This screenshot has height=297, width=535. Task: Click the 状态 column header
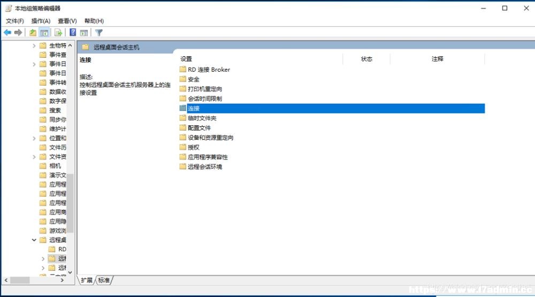[x=366, y=59]
